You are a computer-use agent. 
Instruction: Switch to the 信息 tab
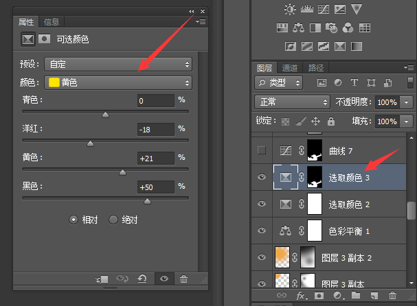(52, 22)
